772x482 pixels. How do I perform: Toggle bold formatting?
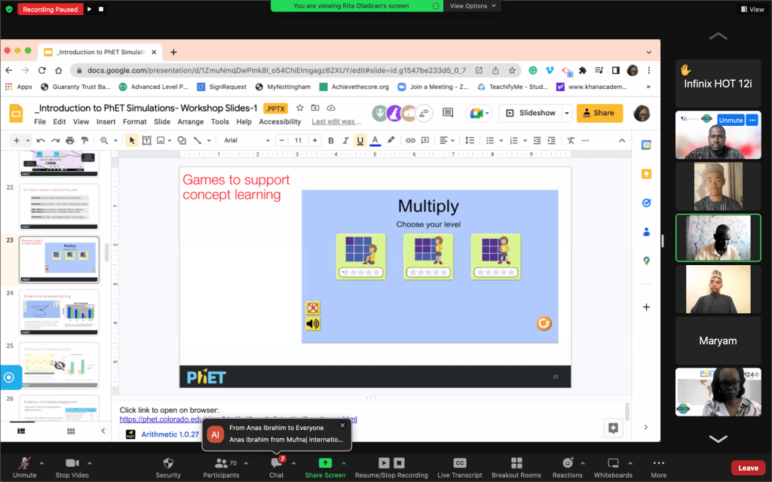331,140
